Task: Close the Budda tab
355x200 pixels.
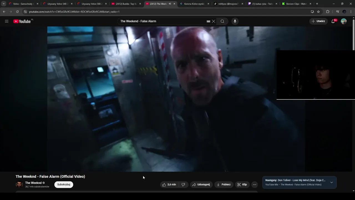Action: pos(140,4)
